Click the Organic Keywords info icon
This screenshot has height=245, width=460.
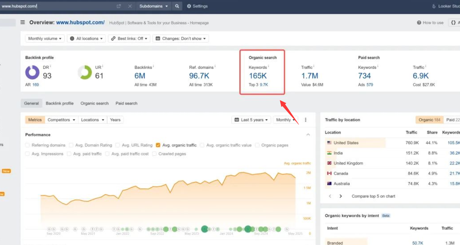tap(269, 66)
